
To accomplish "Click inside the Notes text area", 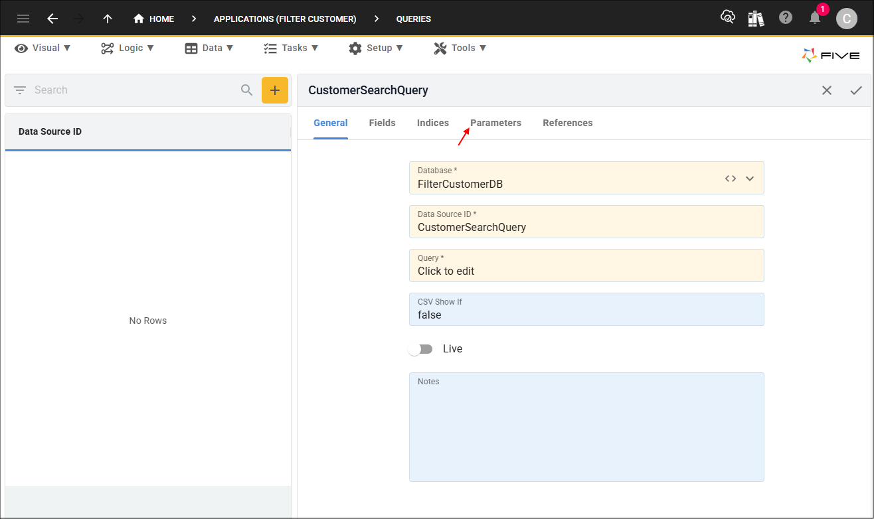I will tap(586, 427).
